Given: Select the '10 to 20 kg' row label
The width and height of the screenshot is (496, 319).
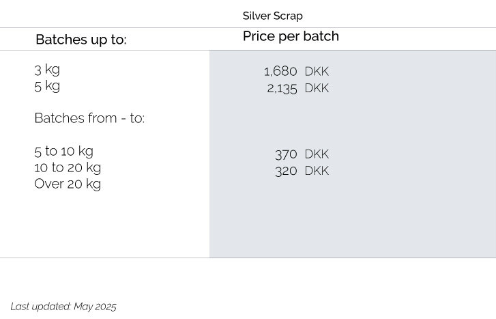Looking at the screenshot, I should [x=68, y=168].
